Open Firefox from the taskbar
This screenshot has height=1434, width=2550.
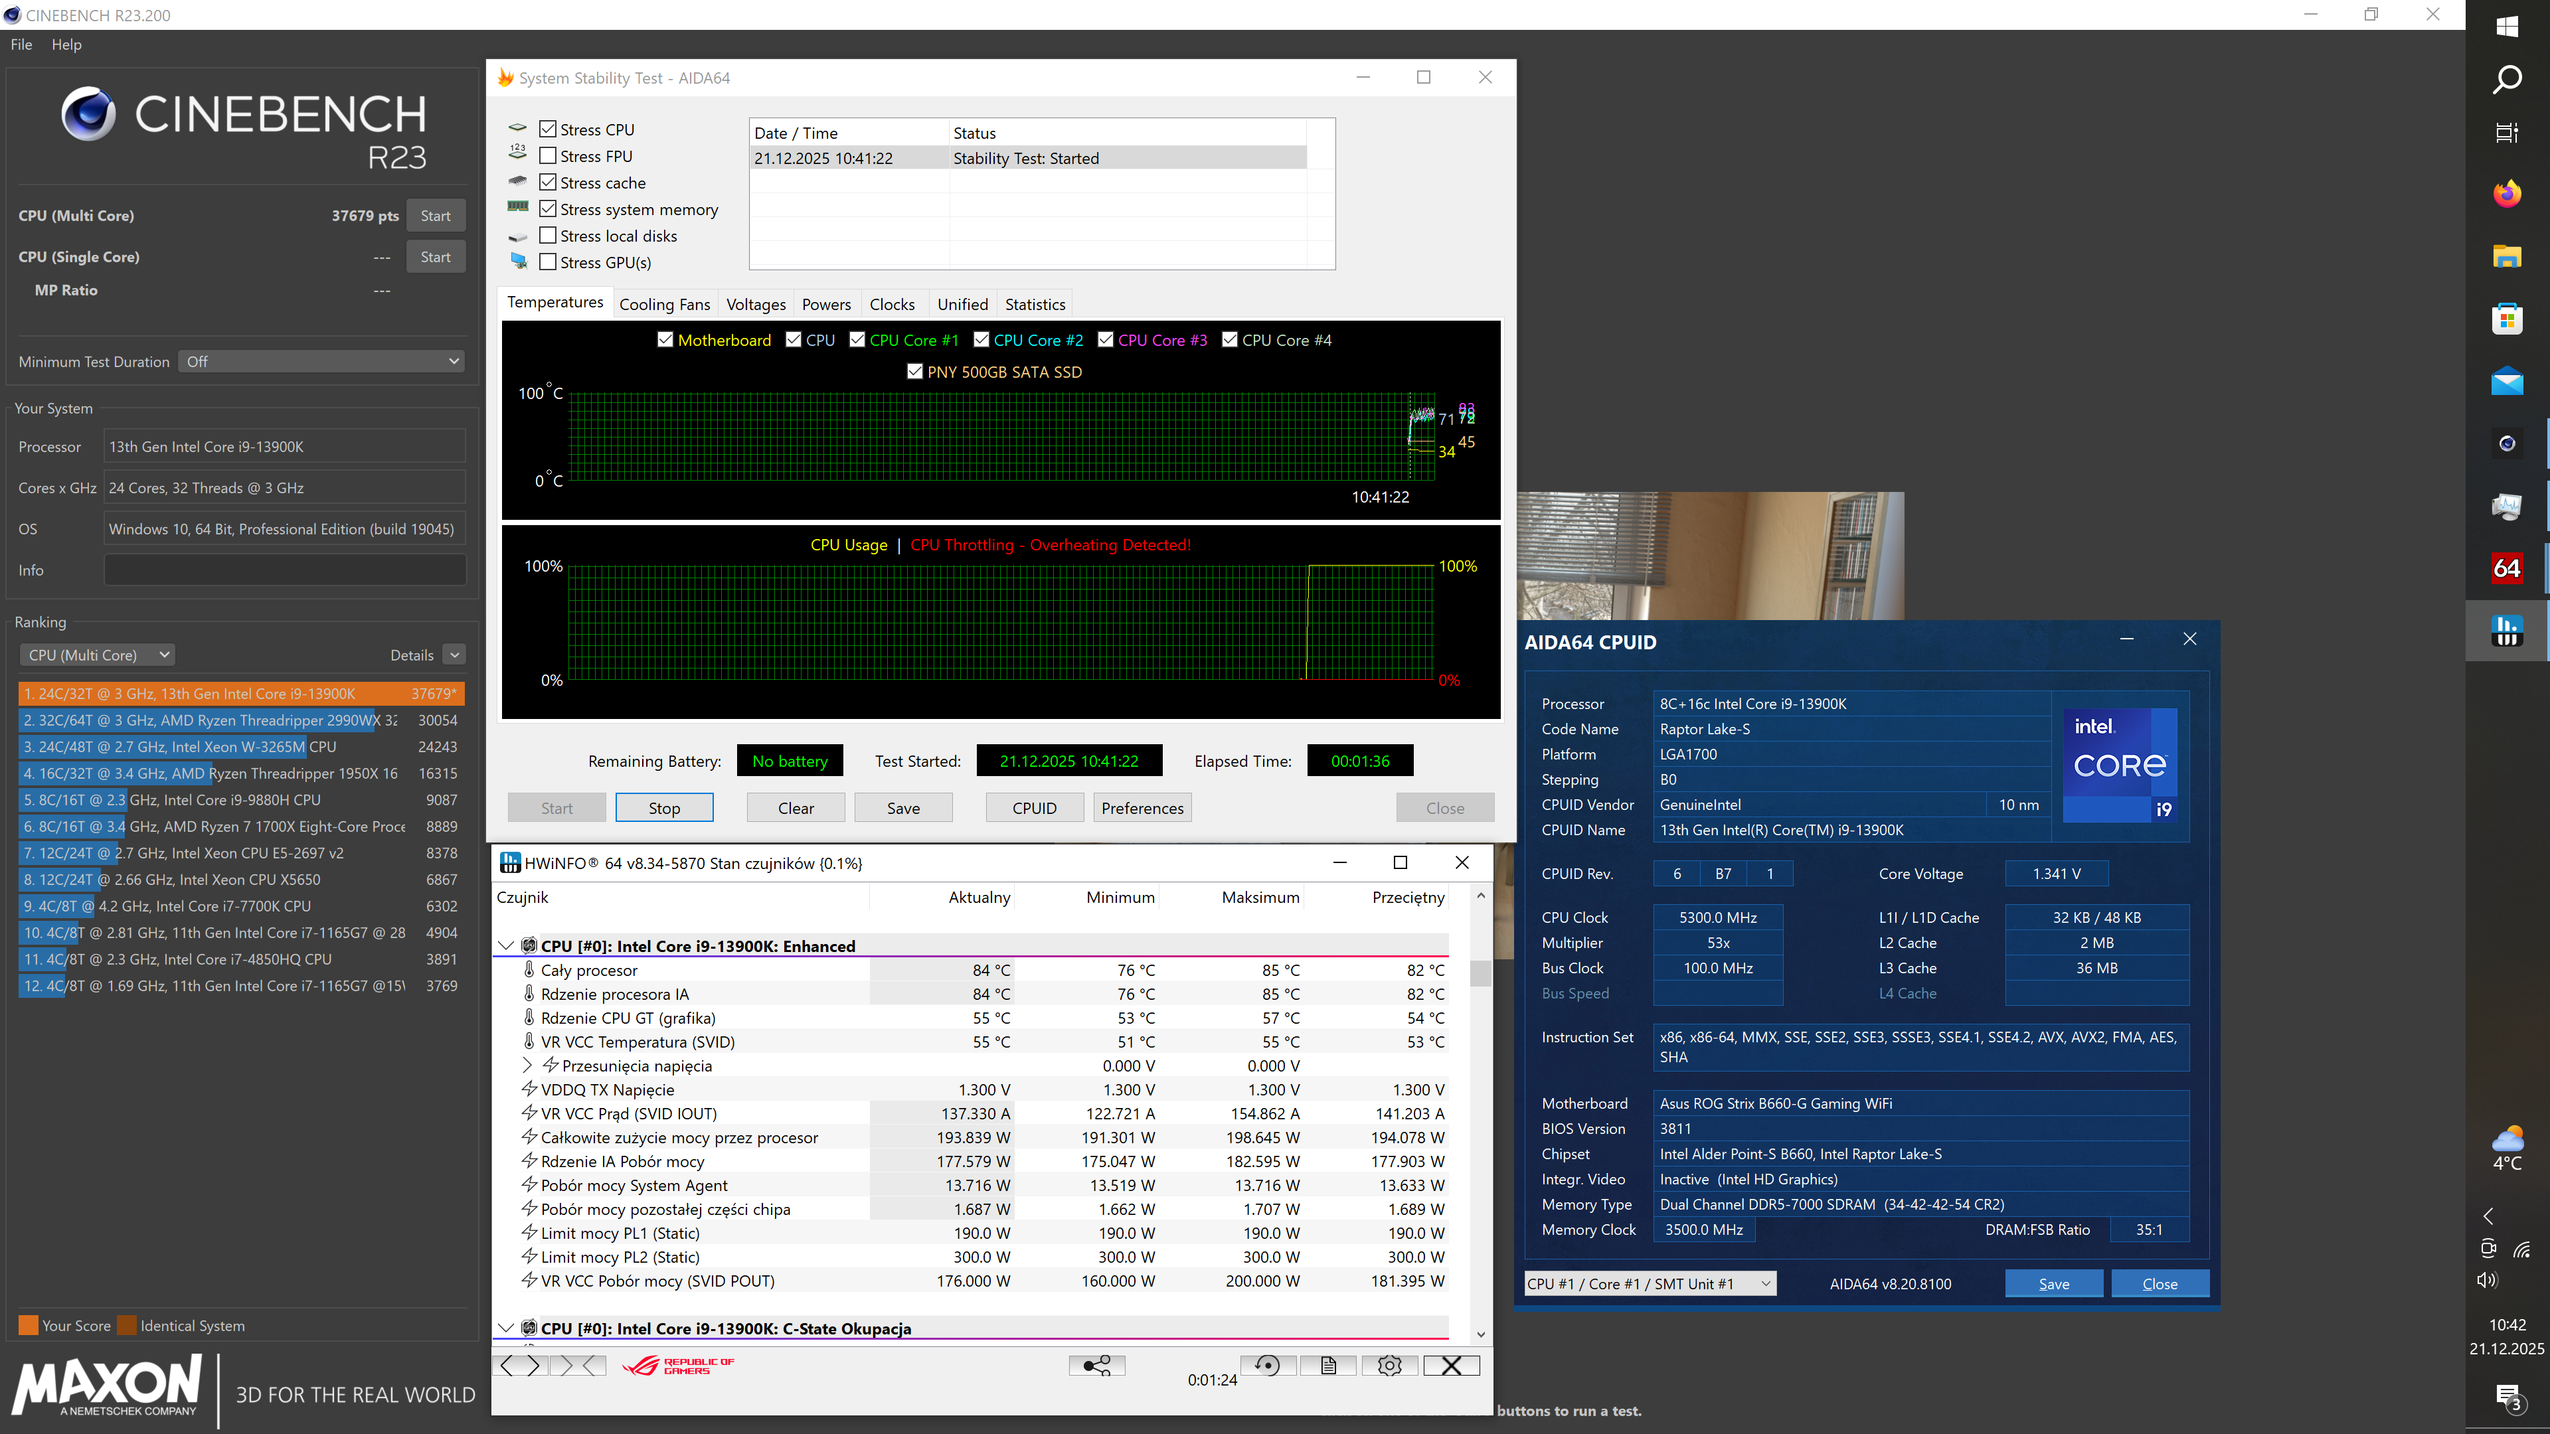click(x=2506, y=193)
